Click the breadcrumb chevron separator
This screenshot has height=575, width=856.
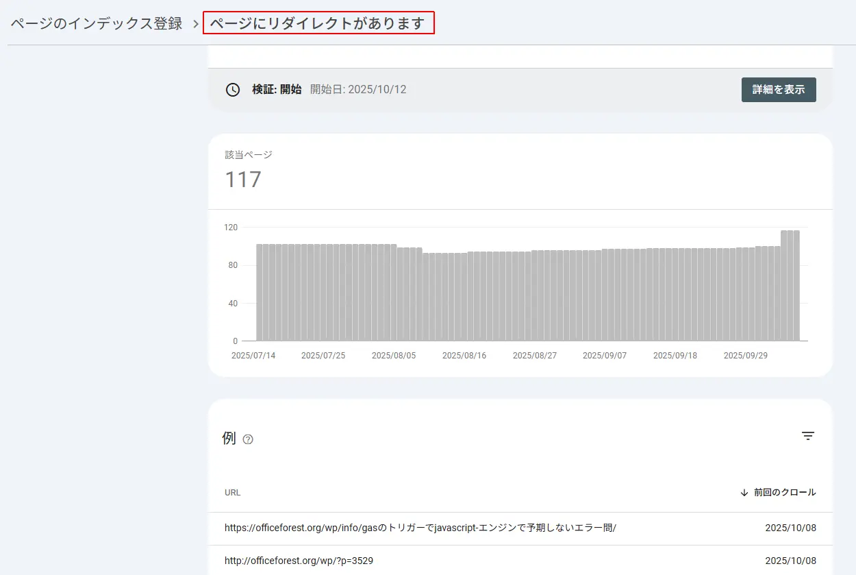[x=194, y=24]
